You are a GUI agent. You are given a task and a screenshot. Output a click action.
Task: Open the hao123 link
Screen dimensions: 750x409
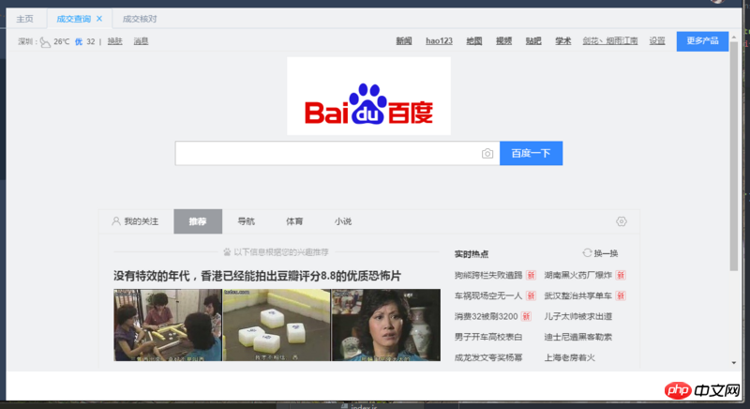(x=439, y=41)
